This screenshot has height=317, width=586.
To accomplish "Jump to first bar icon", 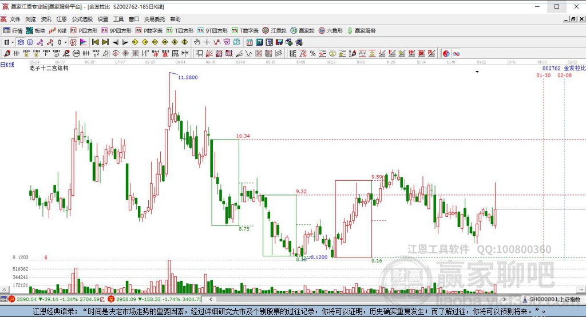I will coord(96,42).
